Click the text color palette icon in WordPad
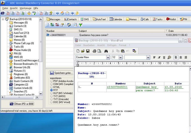The width and height of the screenshot is (191, 133). click(169, 57)
